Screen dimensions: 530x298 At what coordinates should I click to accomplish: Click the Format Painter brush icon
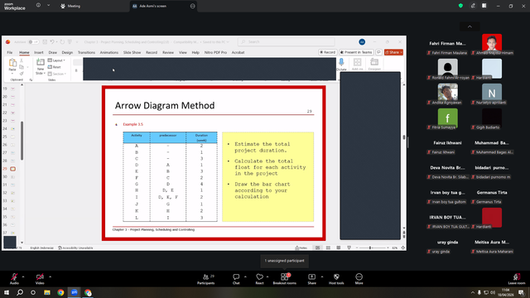tap(22, 74)
